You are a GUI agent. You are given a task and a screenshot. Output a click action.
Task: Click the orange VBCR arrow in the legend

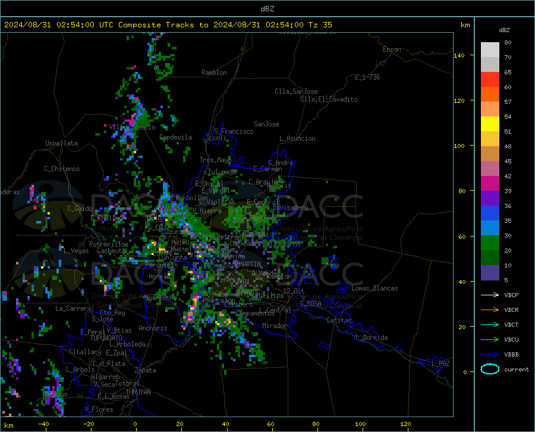pos(490,310)
